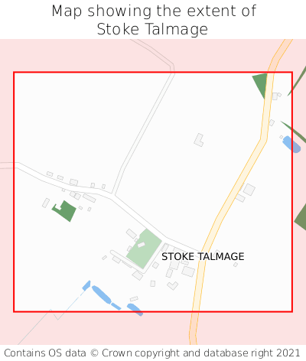Click the chevron-shaped building south of village

pos(173,285)
